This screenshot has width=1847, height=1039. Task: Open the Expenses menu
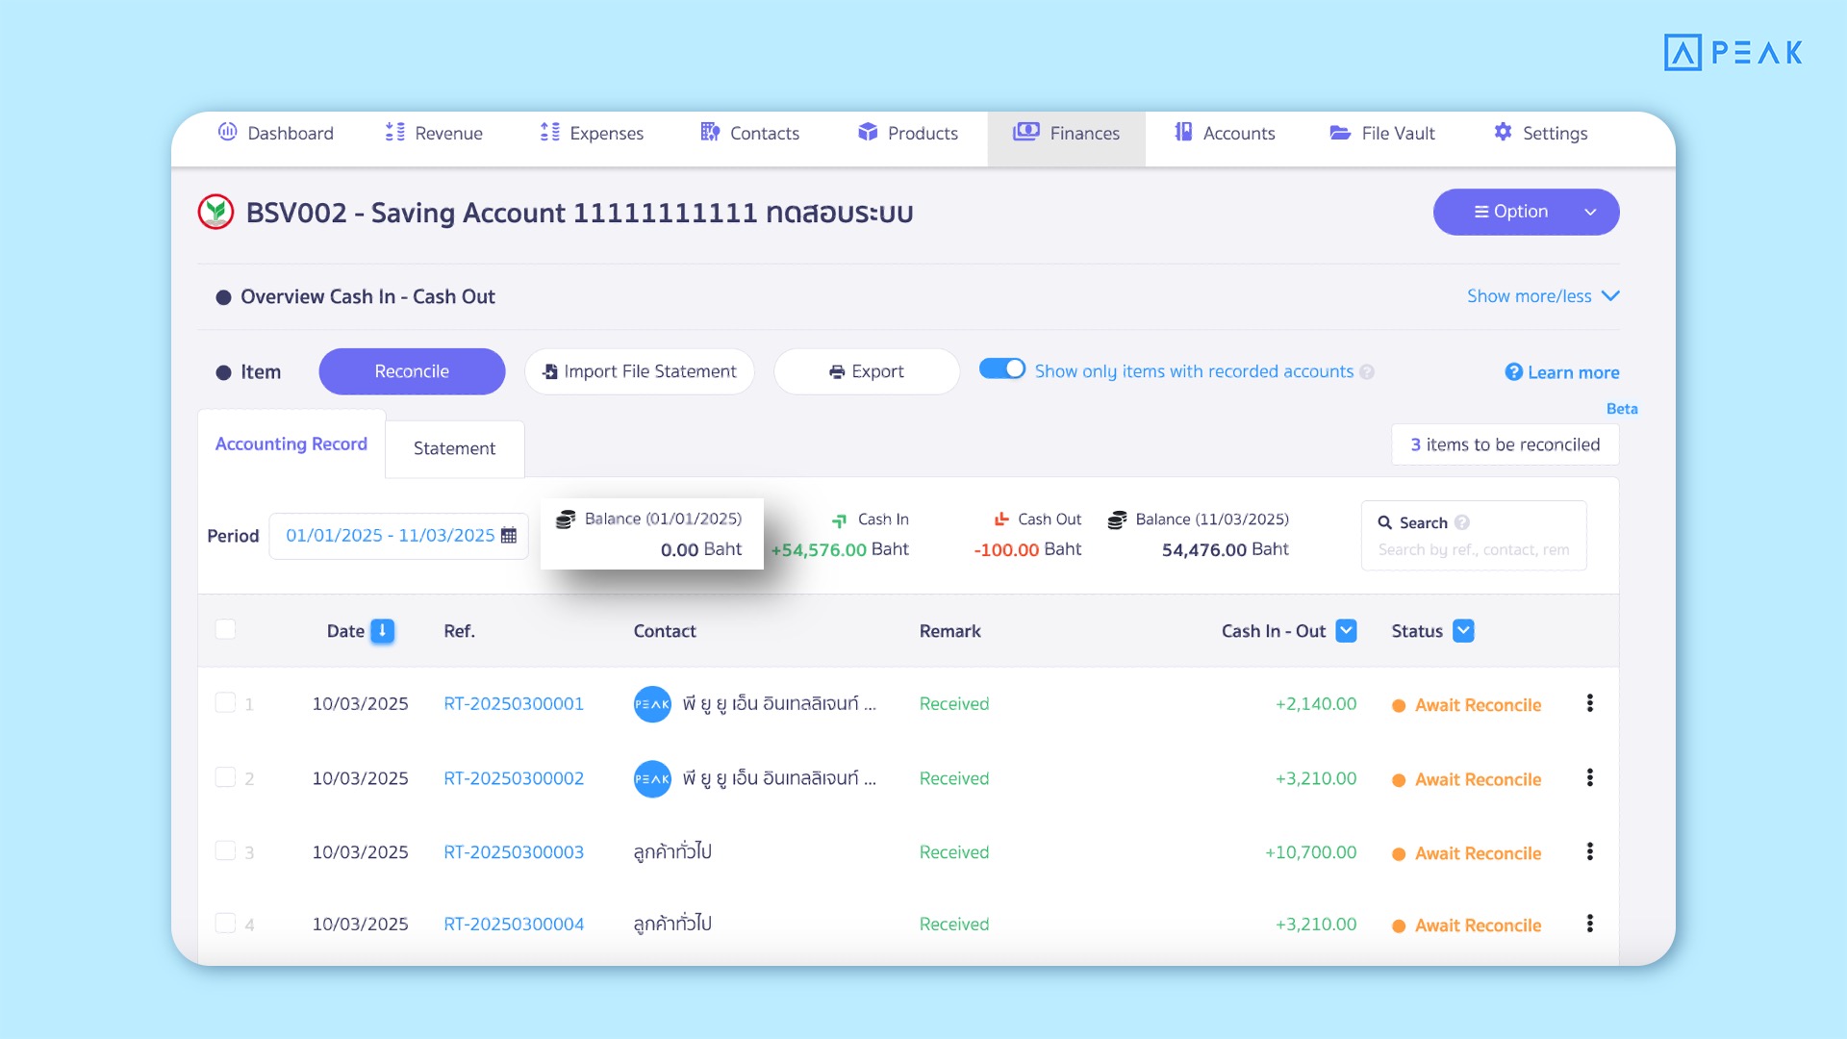click(x=592, y=133)
